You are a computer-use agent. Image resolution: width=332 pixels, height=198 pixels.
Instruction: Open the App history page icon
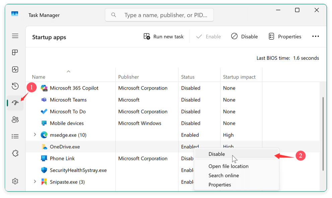tap(15, 86)
